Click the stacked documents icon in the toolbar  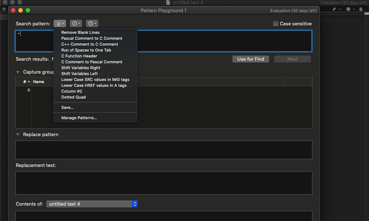tap(348, 9)
